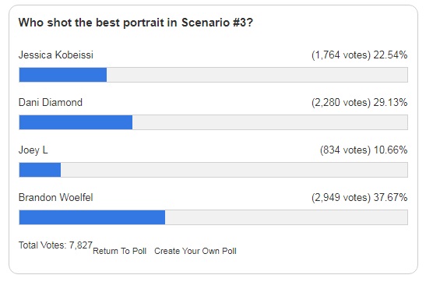Click the blue filled portion of Brandon Woelfel's bar

coord(92,217)
